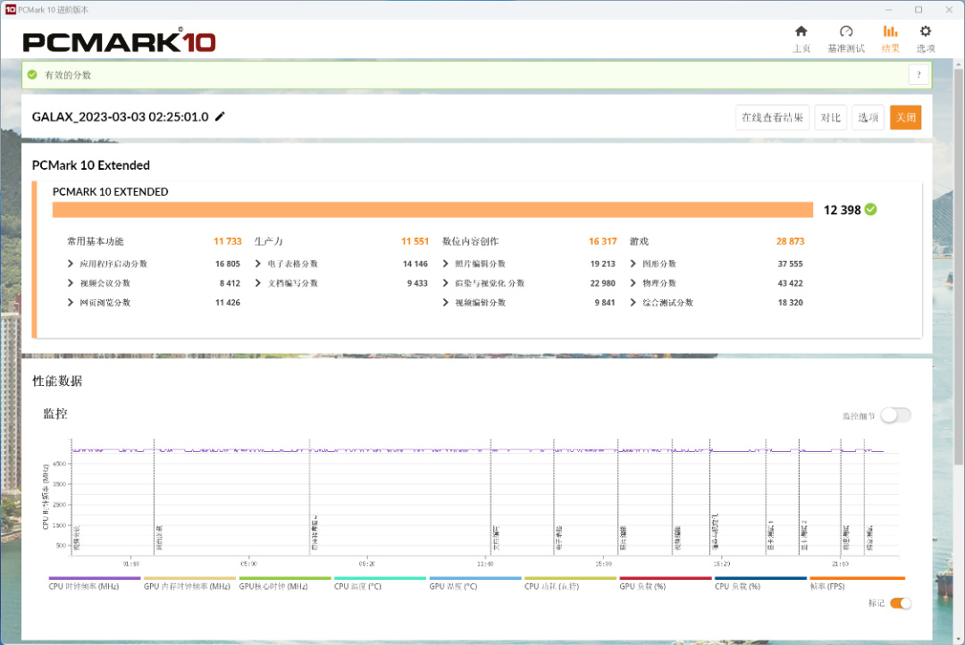Select the GPU核心时钟 (MHz) legend
Viewport: 965px width, 645px height.
pos(285,583)
